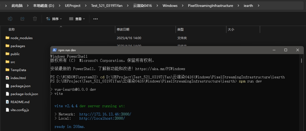Expand chevron after UEProject in address bar

86,6
